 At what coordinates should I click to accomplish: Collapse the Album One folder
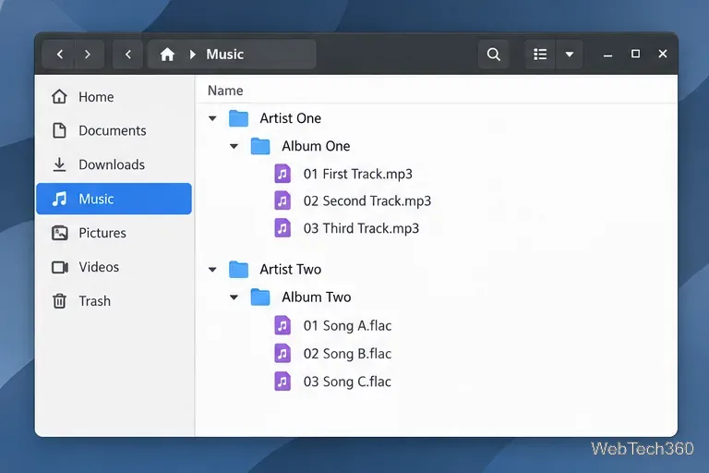pyautogui.click(x=234, y=146)
